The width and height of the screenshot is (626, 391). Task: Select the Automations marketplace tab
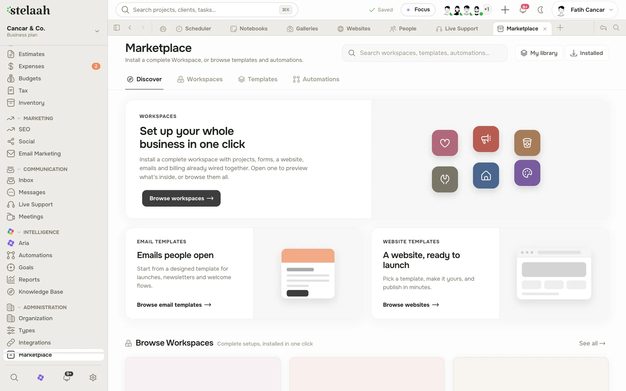click(x=316, y=79)
